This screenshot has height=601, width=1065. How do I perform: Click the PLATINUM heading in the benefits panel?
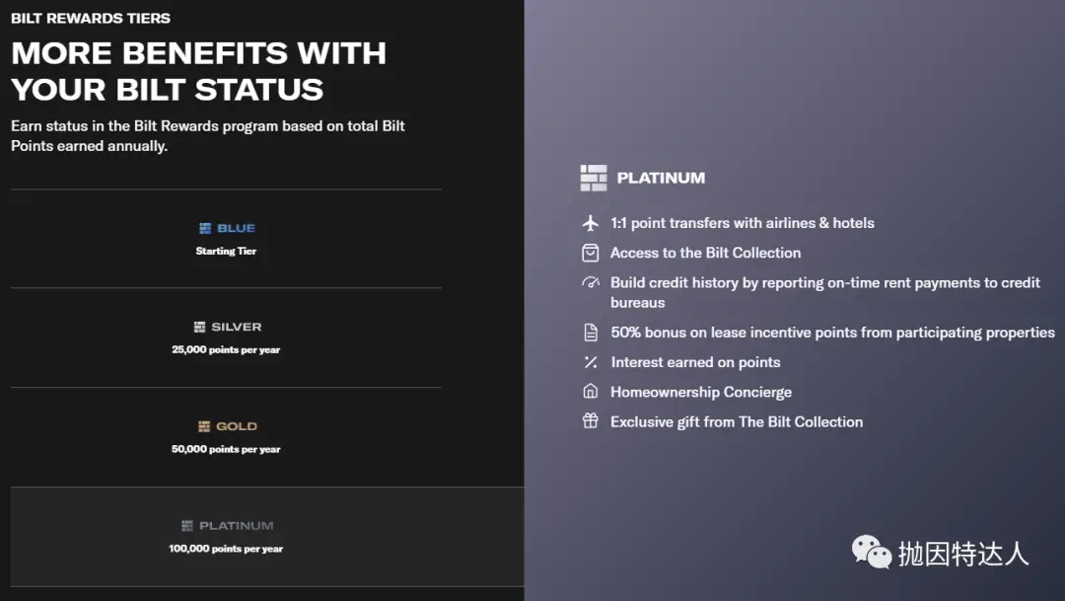[x=661, y=178]
